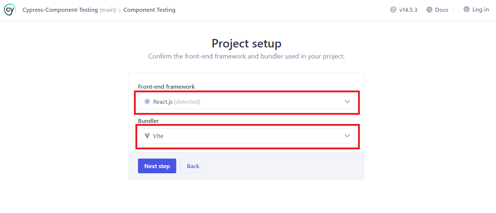
Task: Click the chevron on the framework selector
Action: click(347, 102)
